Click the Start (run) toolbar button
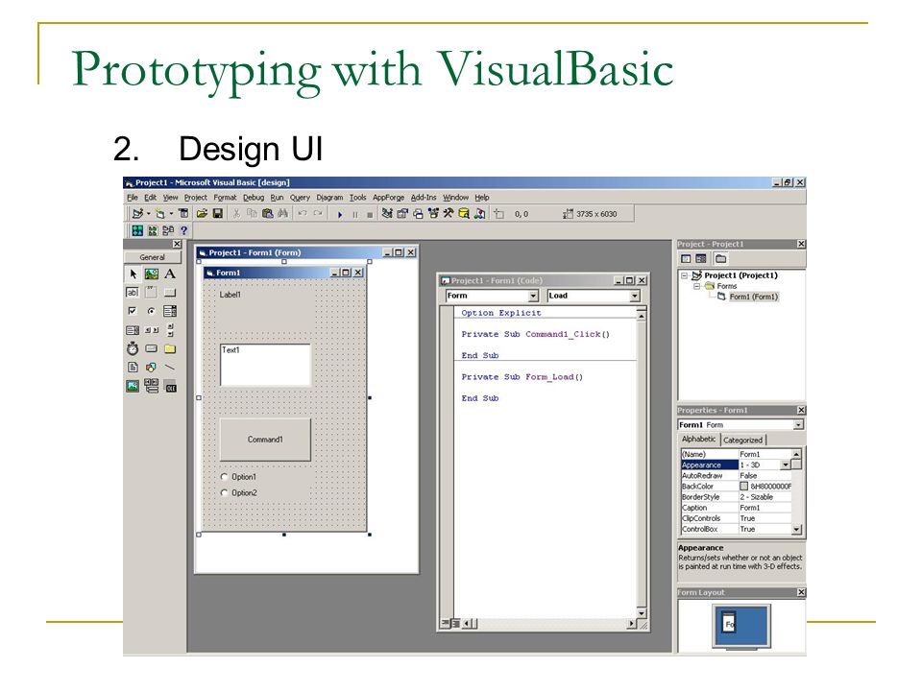922x691 pixels. point(340,214)
